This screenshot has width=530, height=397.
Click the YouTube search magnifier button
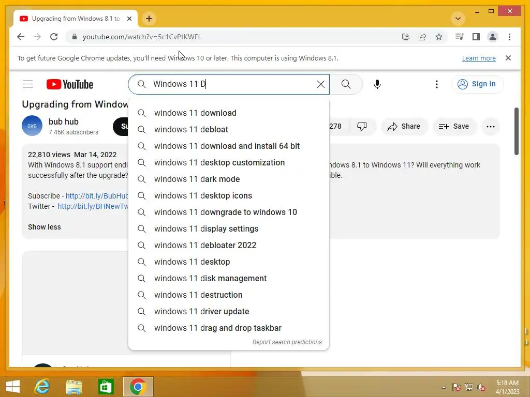346,84
